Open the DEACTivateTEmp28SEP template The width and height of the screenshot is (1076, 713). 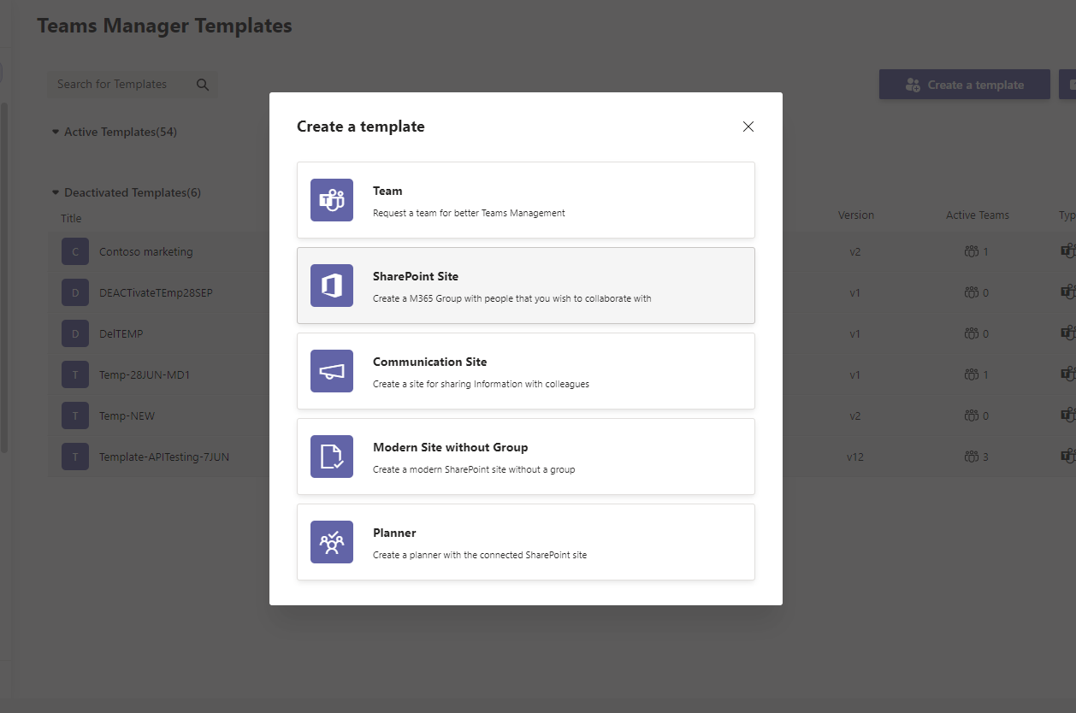[156, 292]
